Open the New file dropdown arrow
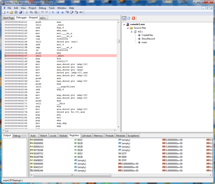This screenshot has height=184, width=215. point(8,13)
